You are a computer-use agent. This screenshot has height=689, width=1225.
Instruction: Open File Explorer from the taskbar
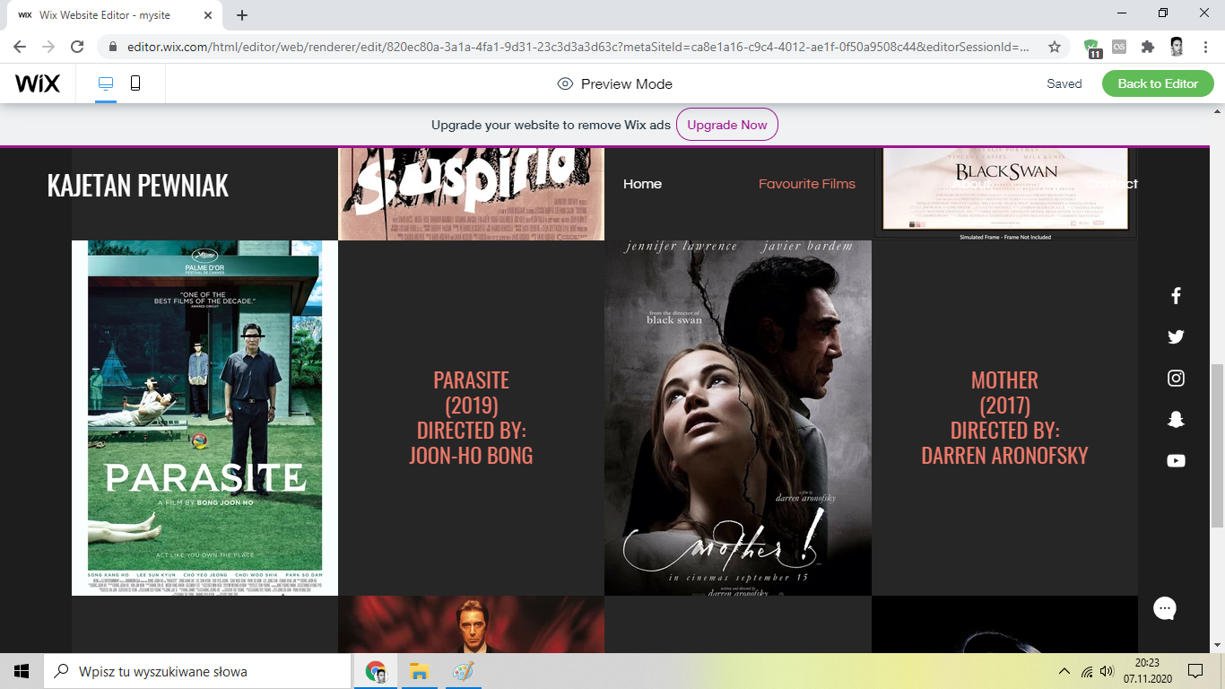click(419, 671)
